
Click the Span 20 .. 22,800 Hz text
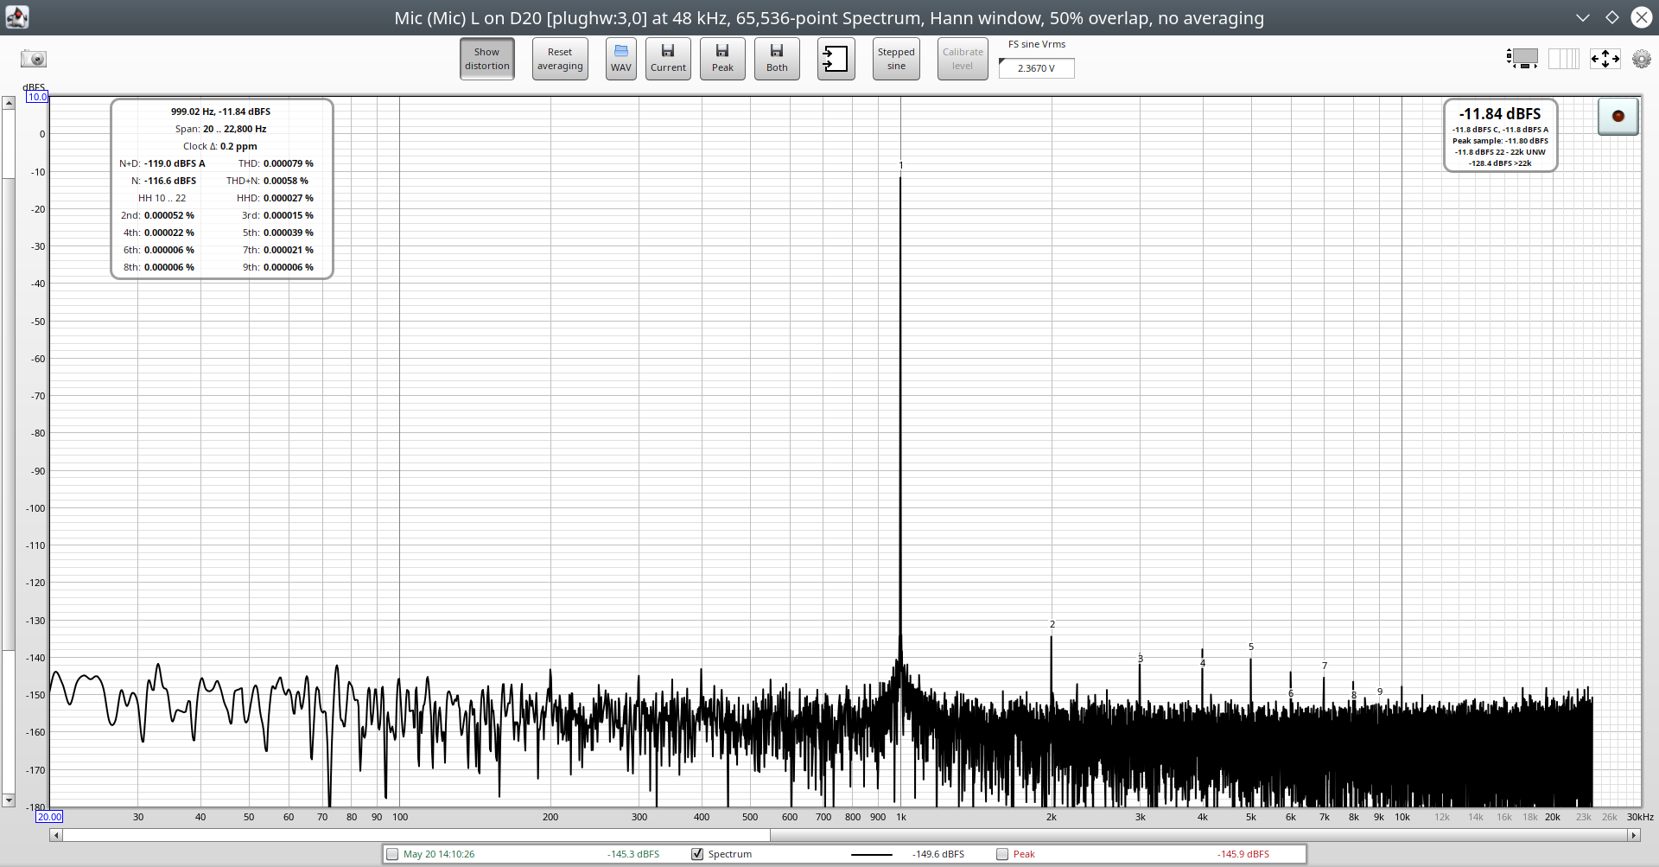click(x=220, y=129)
